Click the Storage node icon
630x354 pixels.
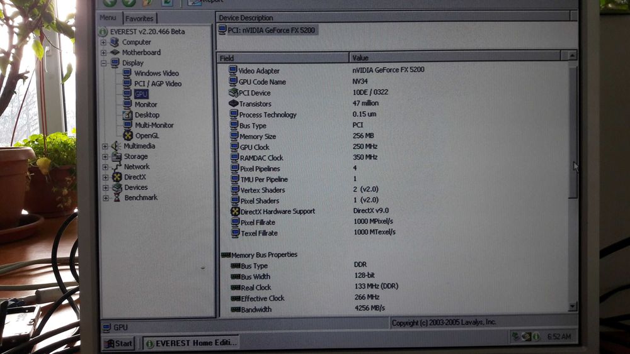(117, 157)
